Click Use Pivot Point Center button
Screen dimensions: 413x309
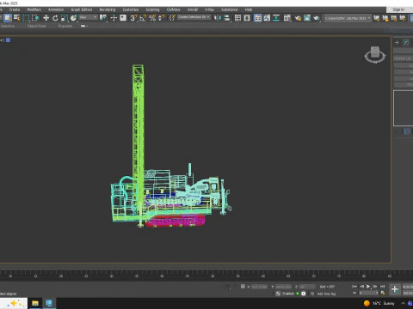click(x=102, y=18)
